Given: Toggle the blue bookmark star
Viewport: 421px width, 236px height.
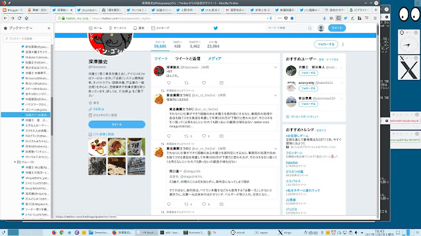Looking at the screenshot, I should coord(292,18).
